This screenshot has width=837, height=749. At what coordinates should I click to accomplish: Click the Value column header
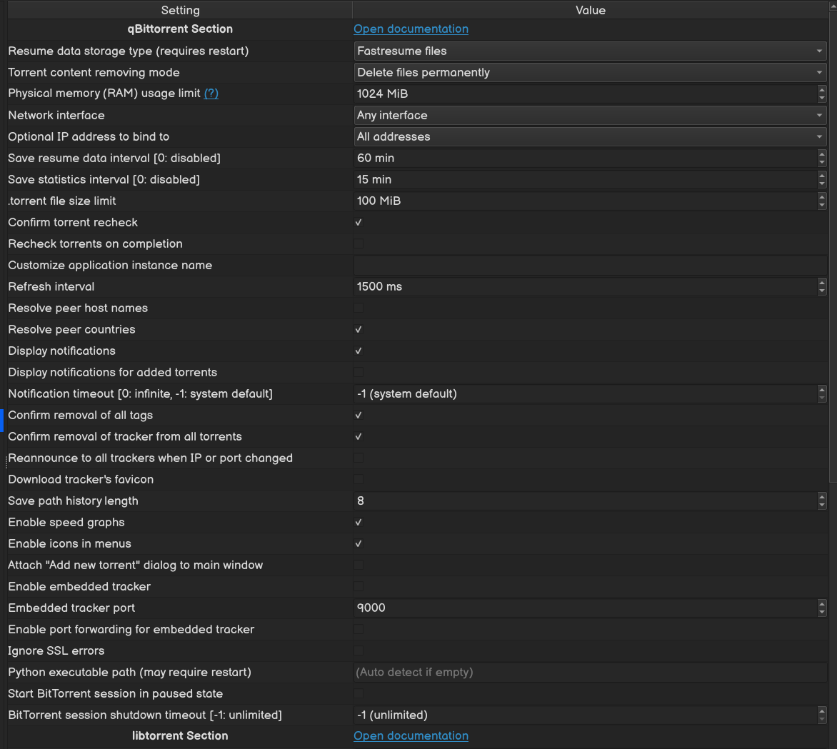tap(591, 10)
